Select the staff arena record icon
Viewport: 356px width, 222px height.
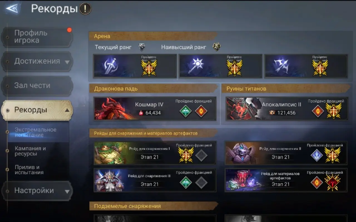click(x=196, y=66)
